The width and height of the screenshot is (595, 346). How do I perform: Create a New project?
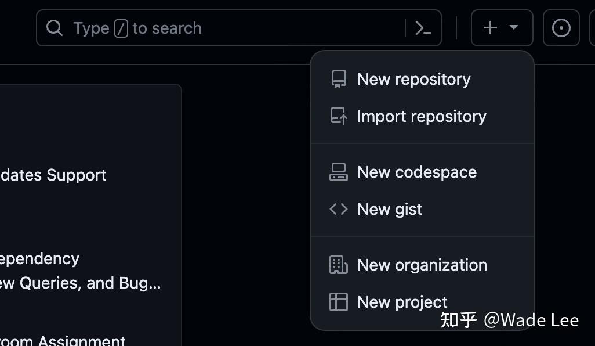(x=402, y=302)
